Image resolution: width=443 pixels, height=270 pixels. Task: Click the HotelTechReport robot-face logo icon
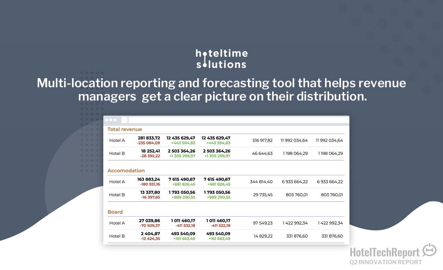click(x=429, y=250)
